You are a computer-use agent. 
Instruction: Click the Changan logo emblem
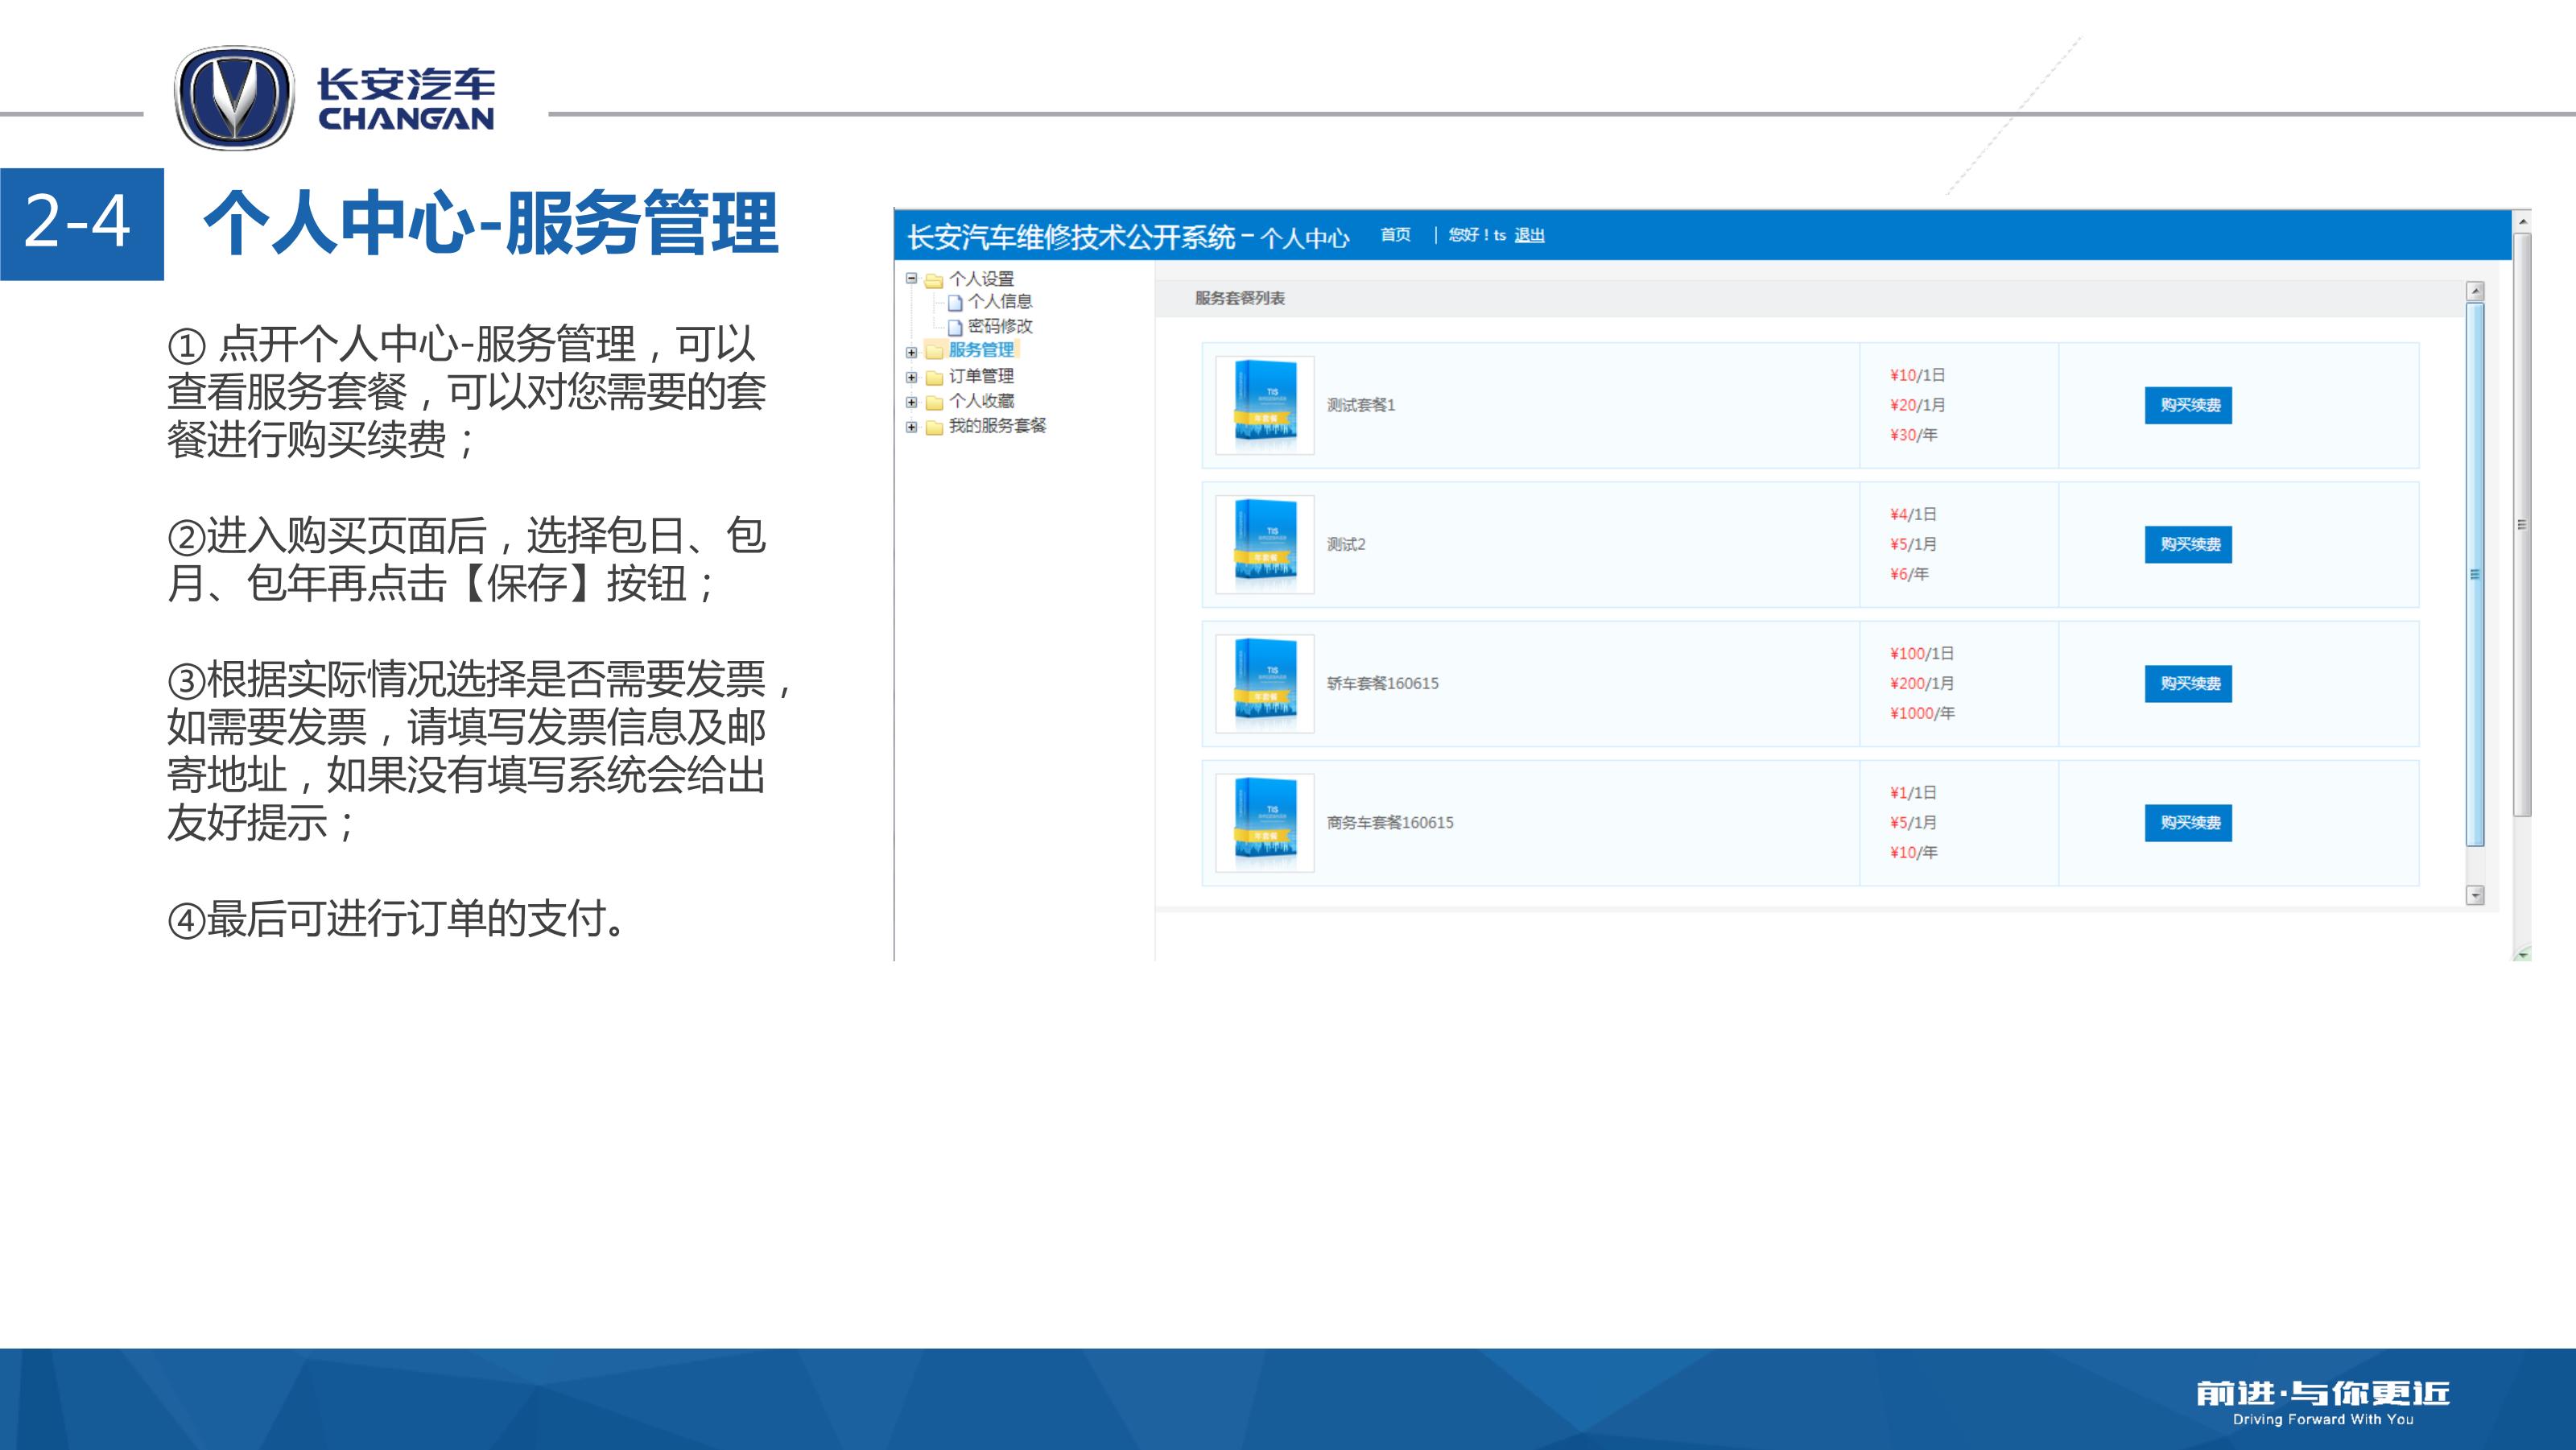pyautogui.click(x=234, y=98)
